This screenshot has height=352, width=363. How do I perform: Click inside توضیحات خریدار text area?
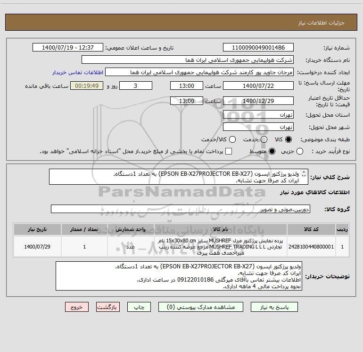pyautogui.click(x=179, y=276)
